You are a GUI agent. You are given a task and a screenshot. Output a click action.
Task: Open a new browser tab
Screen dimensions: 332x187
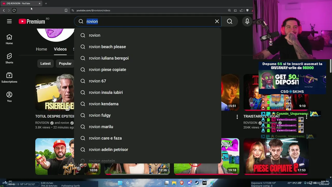46,3
